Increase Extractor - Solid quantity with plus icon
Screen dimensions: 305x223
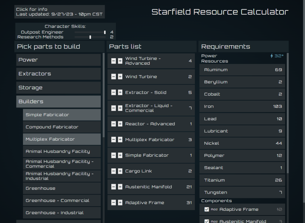click(x=120, y=92)
